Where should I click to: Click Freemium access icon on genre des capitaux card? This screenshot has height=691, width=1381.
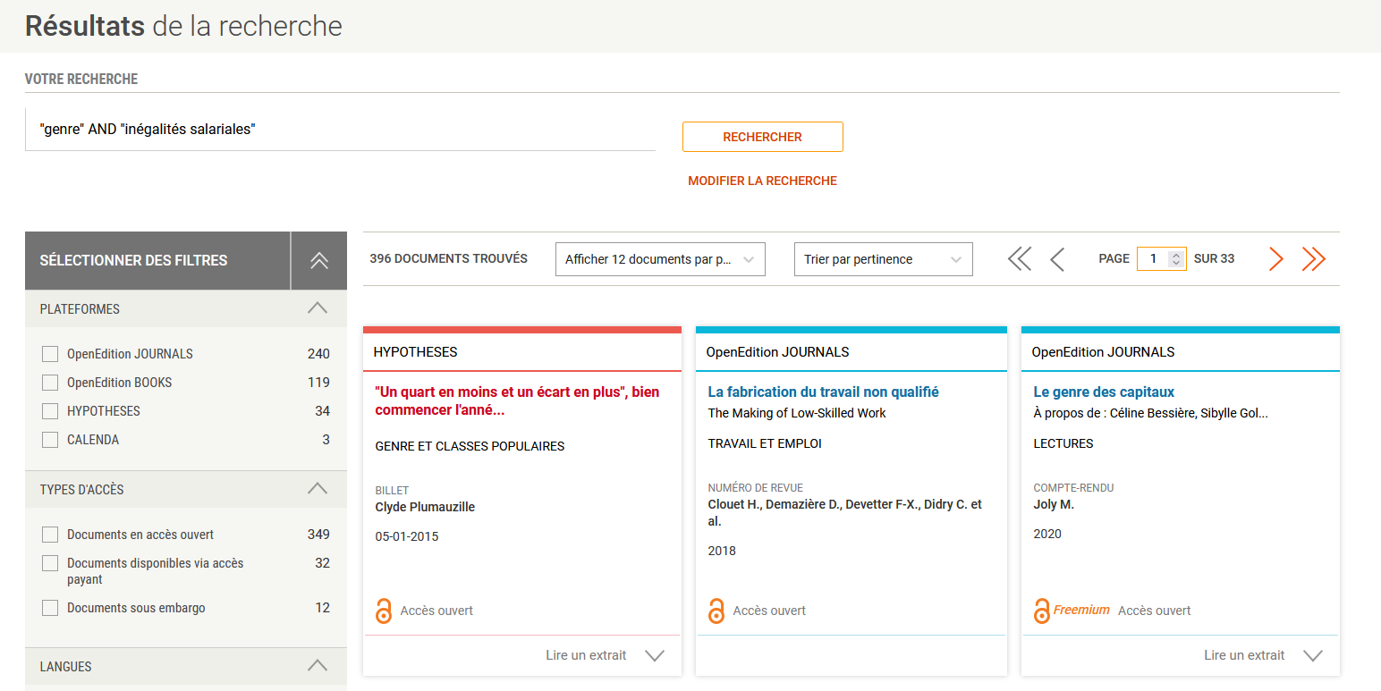pos(1041,611)
